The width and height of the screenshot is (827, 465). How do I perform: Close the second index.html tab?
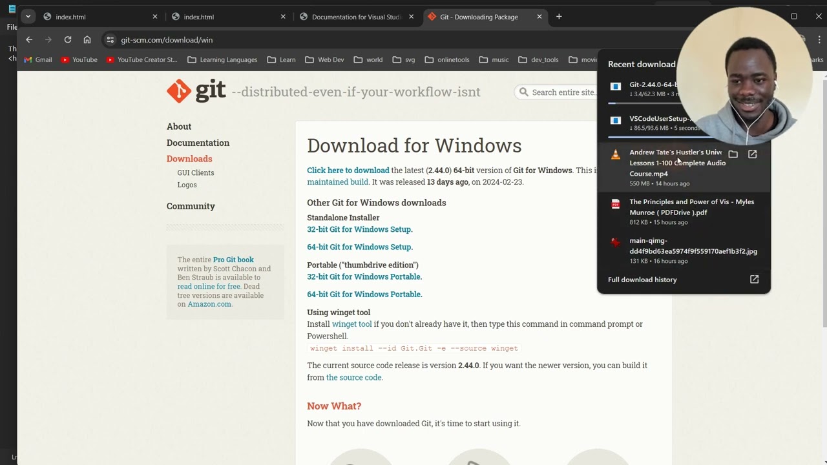tap(283, 17)
